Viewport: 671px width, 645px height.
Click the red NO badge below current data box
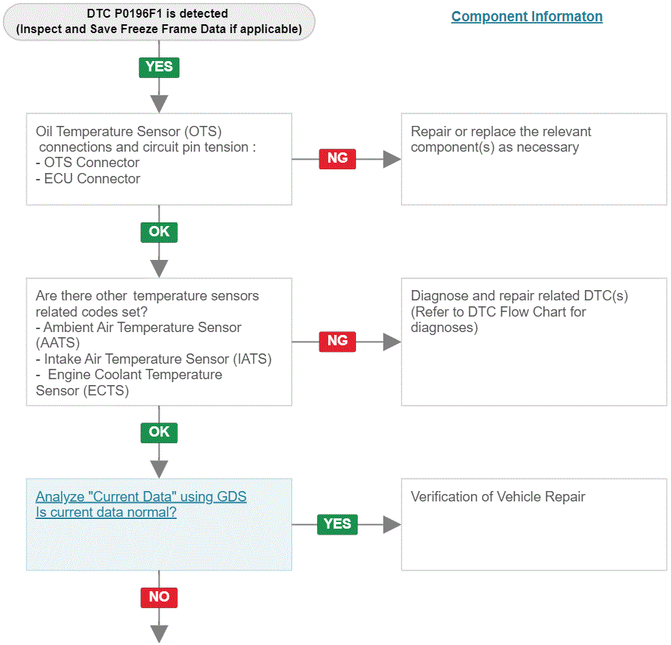click(x=159, y=597)
